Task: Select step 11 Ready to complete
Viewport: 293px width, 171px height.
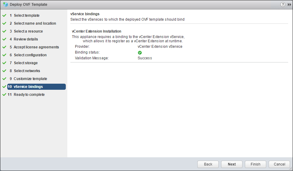Action: click(29, 95)
